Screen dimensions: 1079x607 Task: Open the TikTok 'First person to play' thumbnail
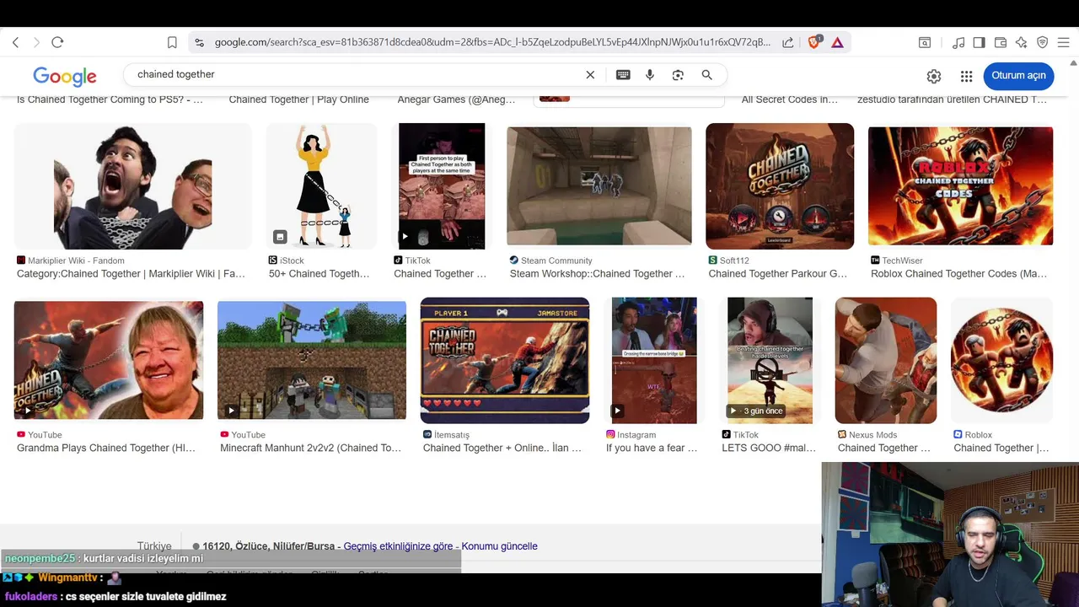pos(442,186)
